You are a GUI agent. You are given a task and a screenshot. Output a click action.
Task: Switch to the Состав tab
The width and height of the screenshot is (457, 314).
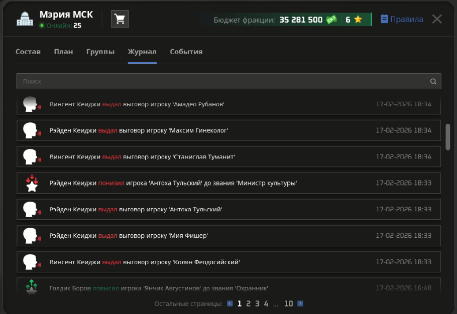28,52
